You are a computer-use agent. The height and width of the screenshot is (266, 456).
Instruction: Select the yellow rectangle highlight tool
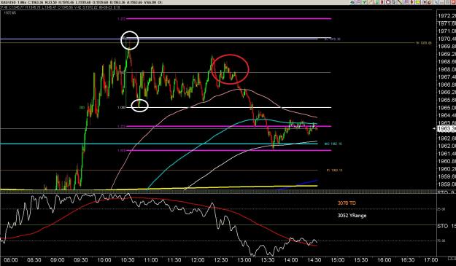(x=418, y=2)
